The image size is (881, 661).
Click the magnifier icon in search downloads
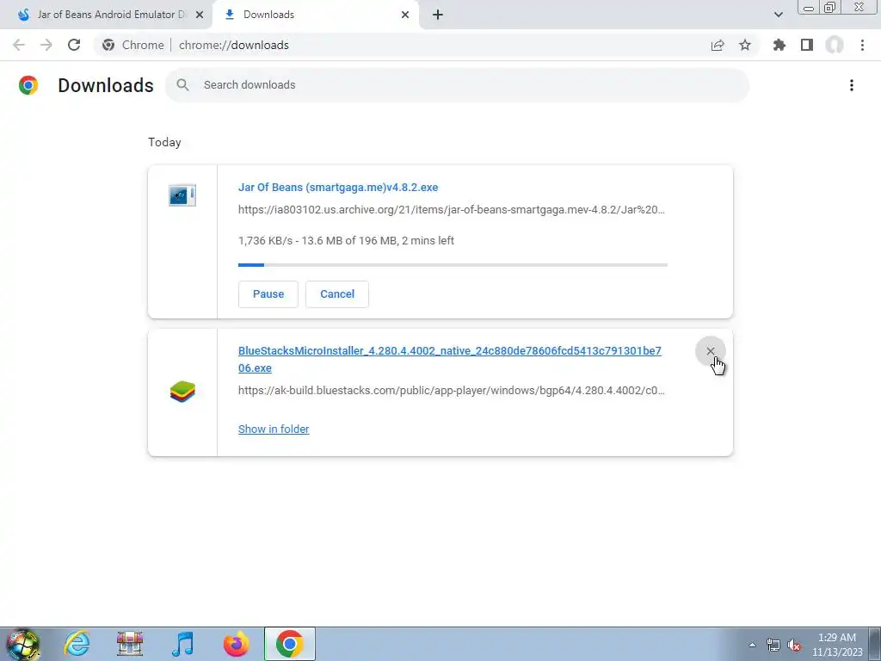(x=182, y=85)
